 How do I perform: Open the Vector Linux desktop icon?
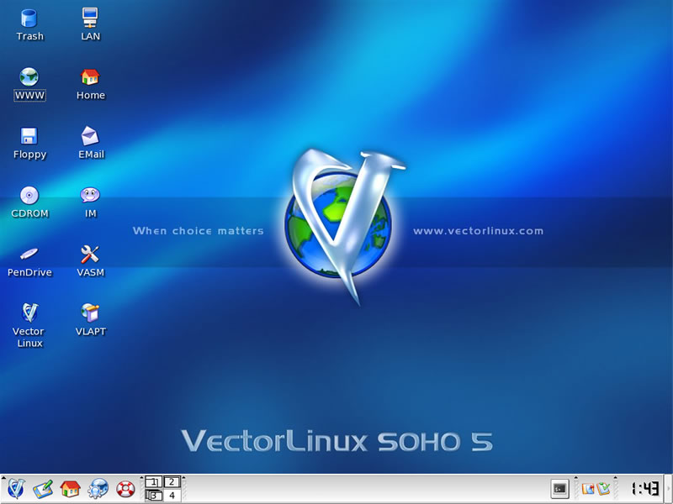29,313
